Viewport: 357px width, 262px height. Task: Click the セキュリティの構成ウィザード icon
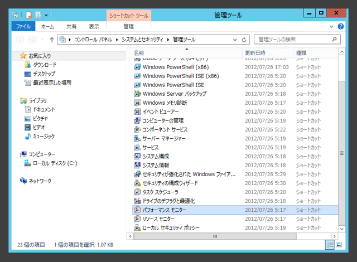[137, 183]
